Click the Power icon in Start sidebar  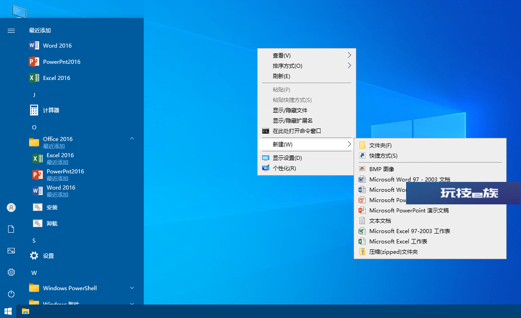point(11,294)
